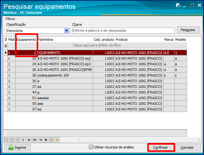
Task: Click equipment number 22 cell
Action: [26, 58]
